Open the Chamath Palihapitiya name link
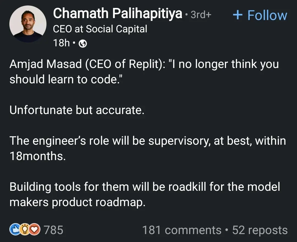 click(x=117, y=13)
